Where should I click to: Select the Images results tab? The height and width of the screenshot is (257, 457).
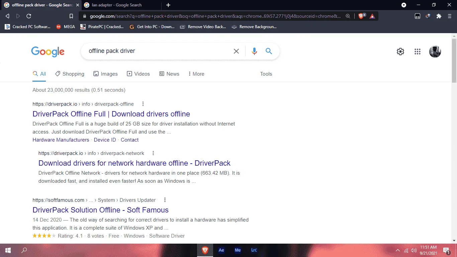(105, 74)
